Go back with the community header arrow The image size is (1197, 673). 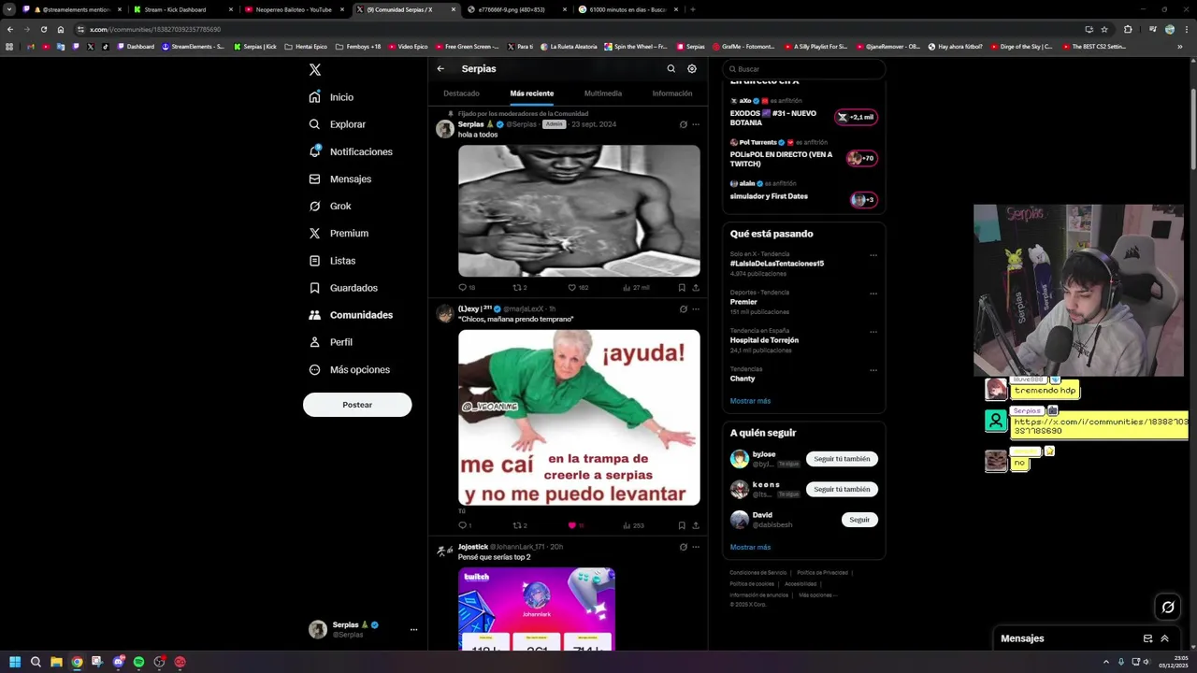pos(440,68)
